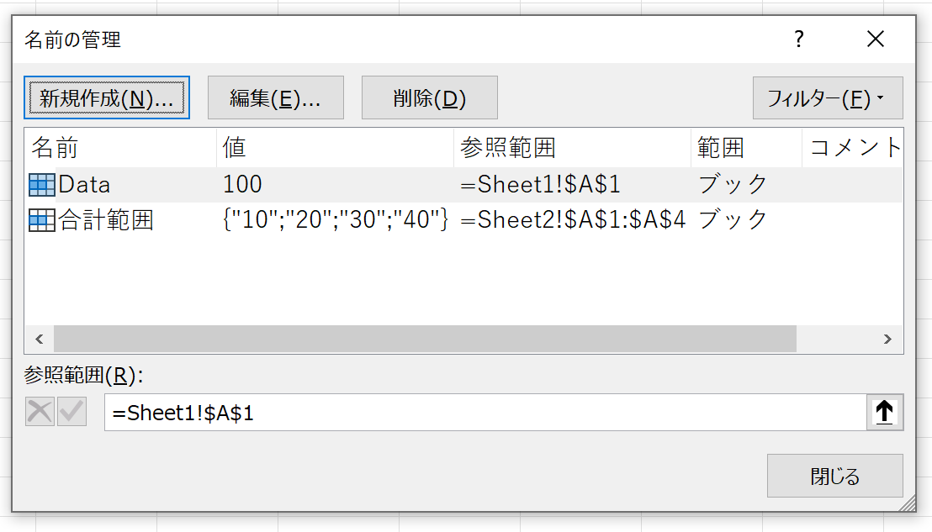Click the 参照範囲 column header

click(572, 147)
